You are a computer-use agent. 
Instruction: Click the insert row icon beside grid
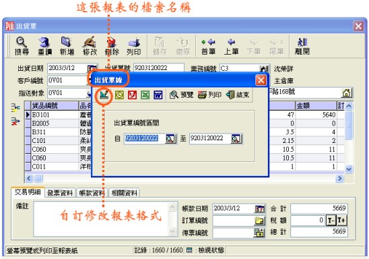(x=15, y=108)
